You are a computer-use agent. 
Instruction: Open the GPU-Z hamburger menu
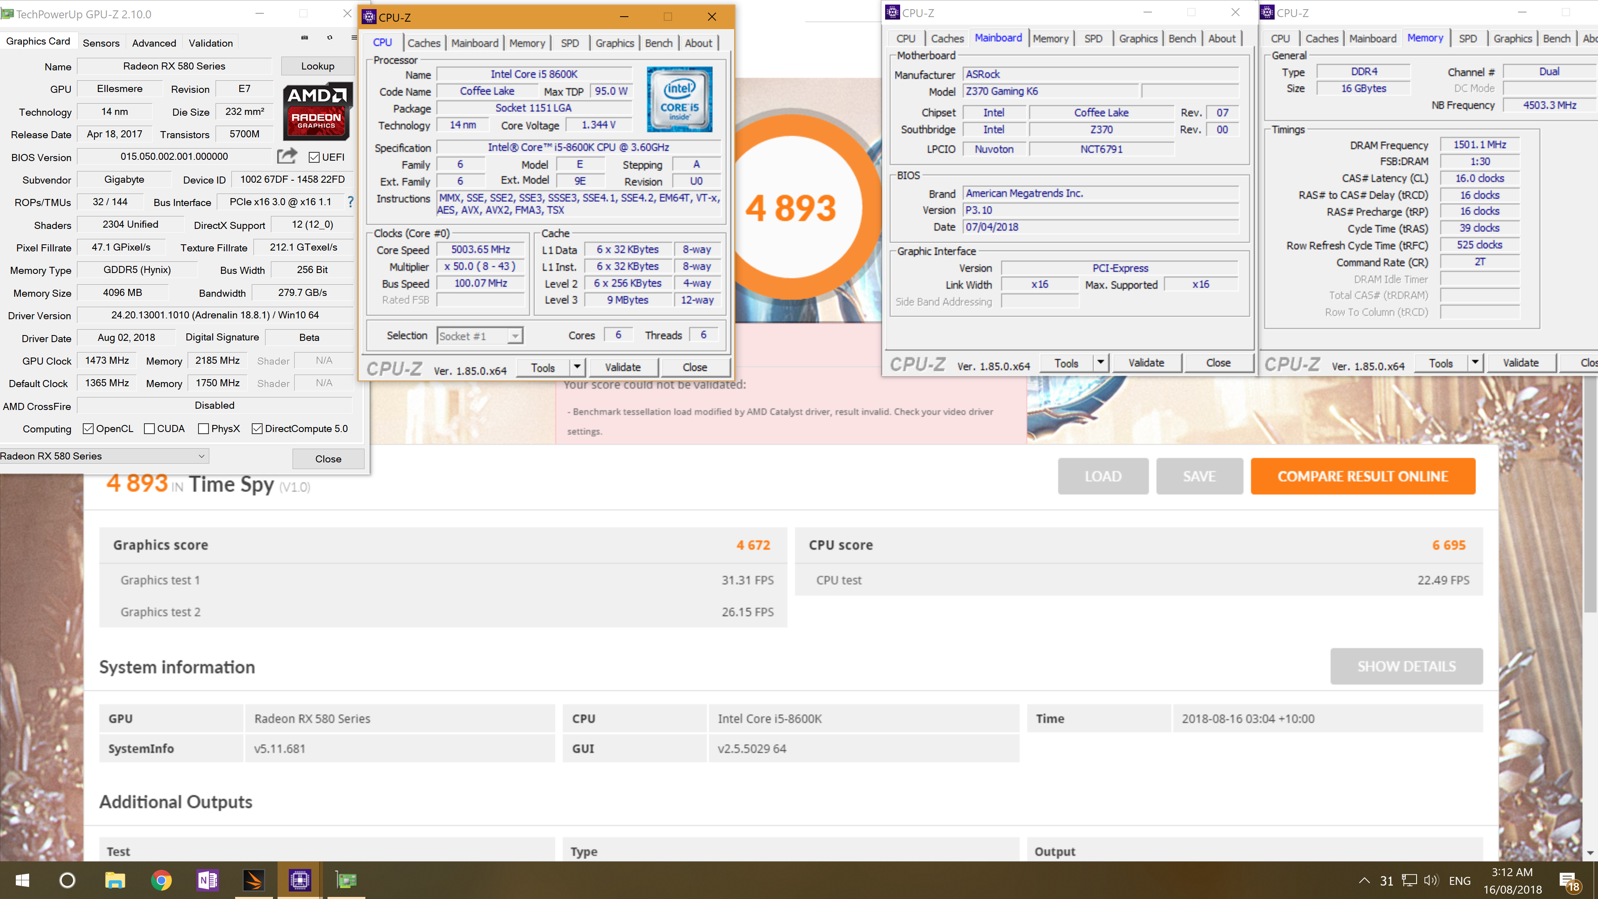tap(354, 38)
